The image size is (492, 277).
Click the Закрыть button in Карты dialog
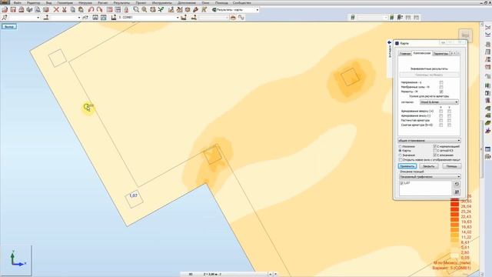[x=429, y=166]
